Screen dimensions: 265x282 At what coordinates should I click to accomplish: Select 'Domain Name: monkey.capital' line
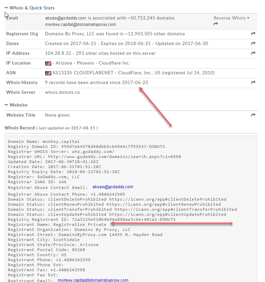coord(43,142)
